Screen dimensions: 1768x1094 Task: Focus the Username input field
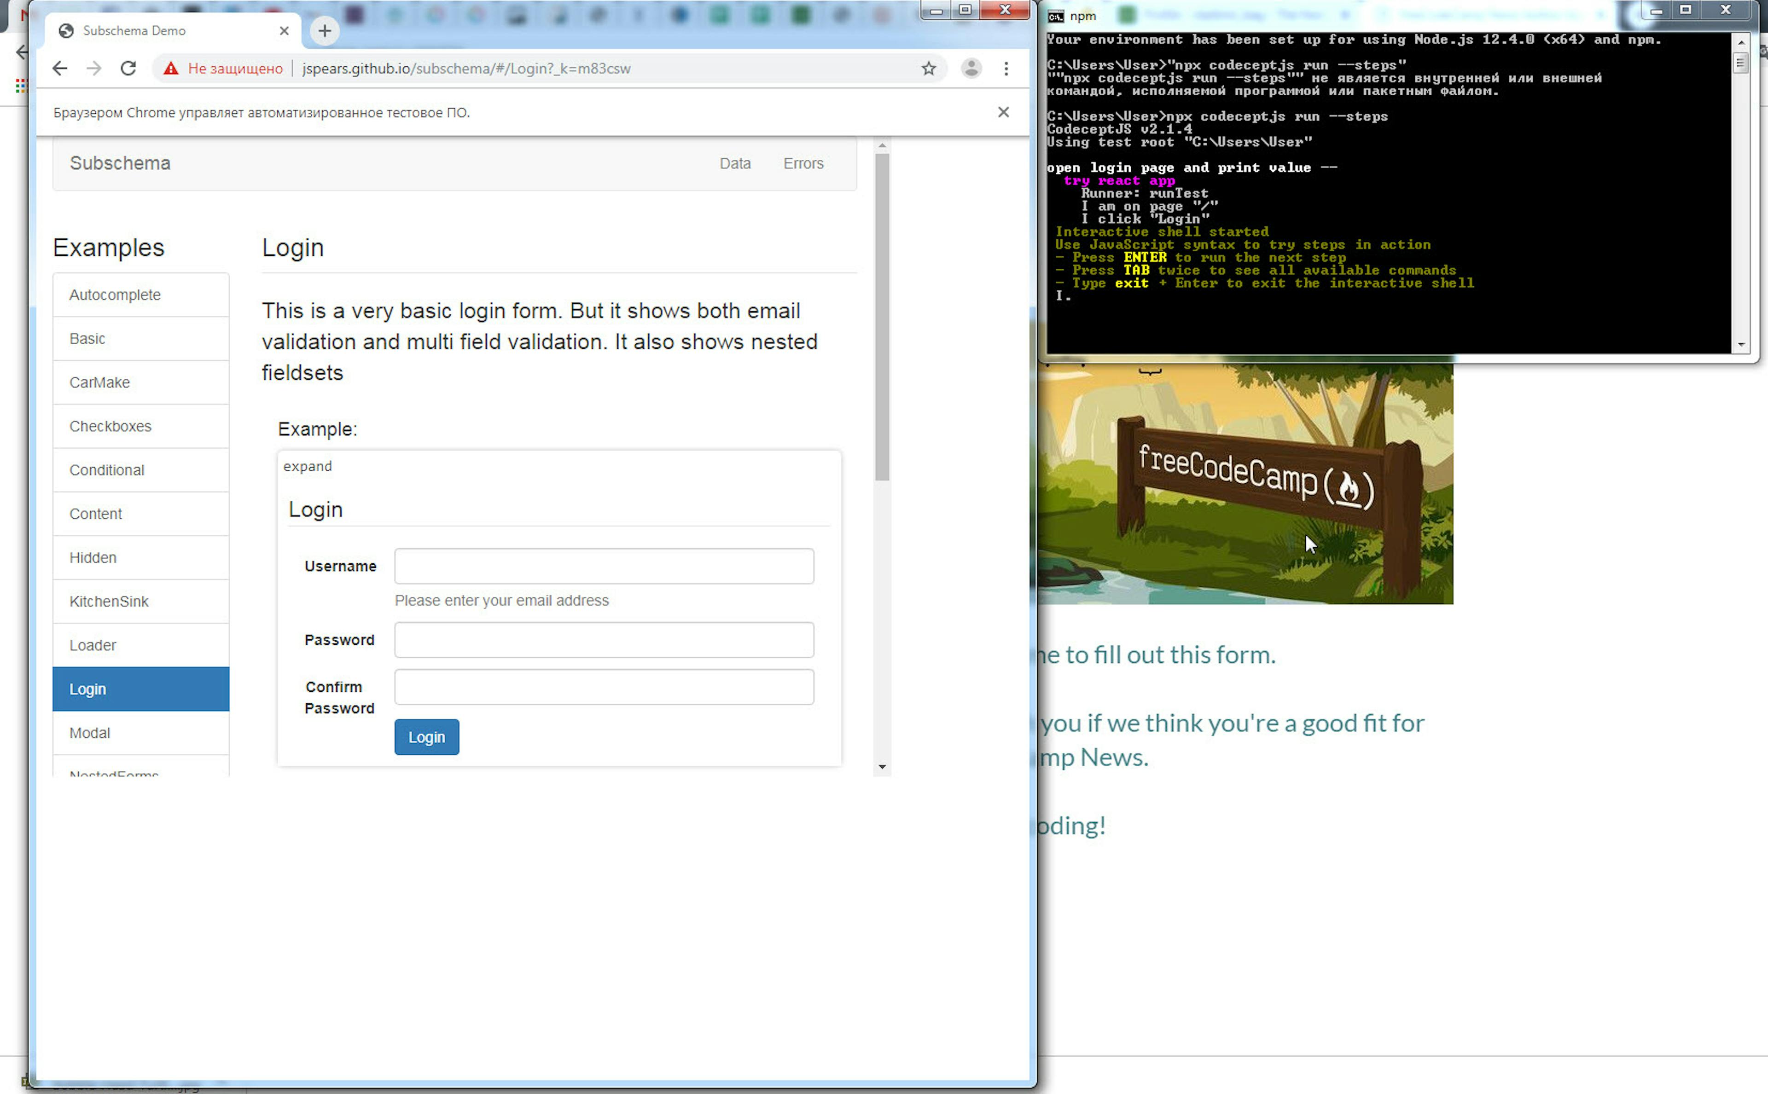pos(604,567)
